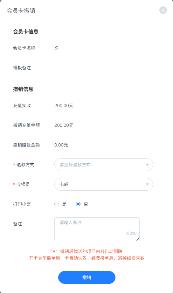The height and width of the screenshot is (293, 173).
Task: Click the 会员卡名称 value 夕
Action: [57, 48]
